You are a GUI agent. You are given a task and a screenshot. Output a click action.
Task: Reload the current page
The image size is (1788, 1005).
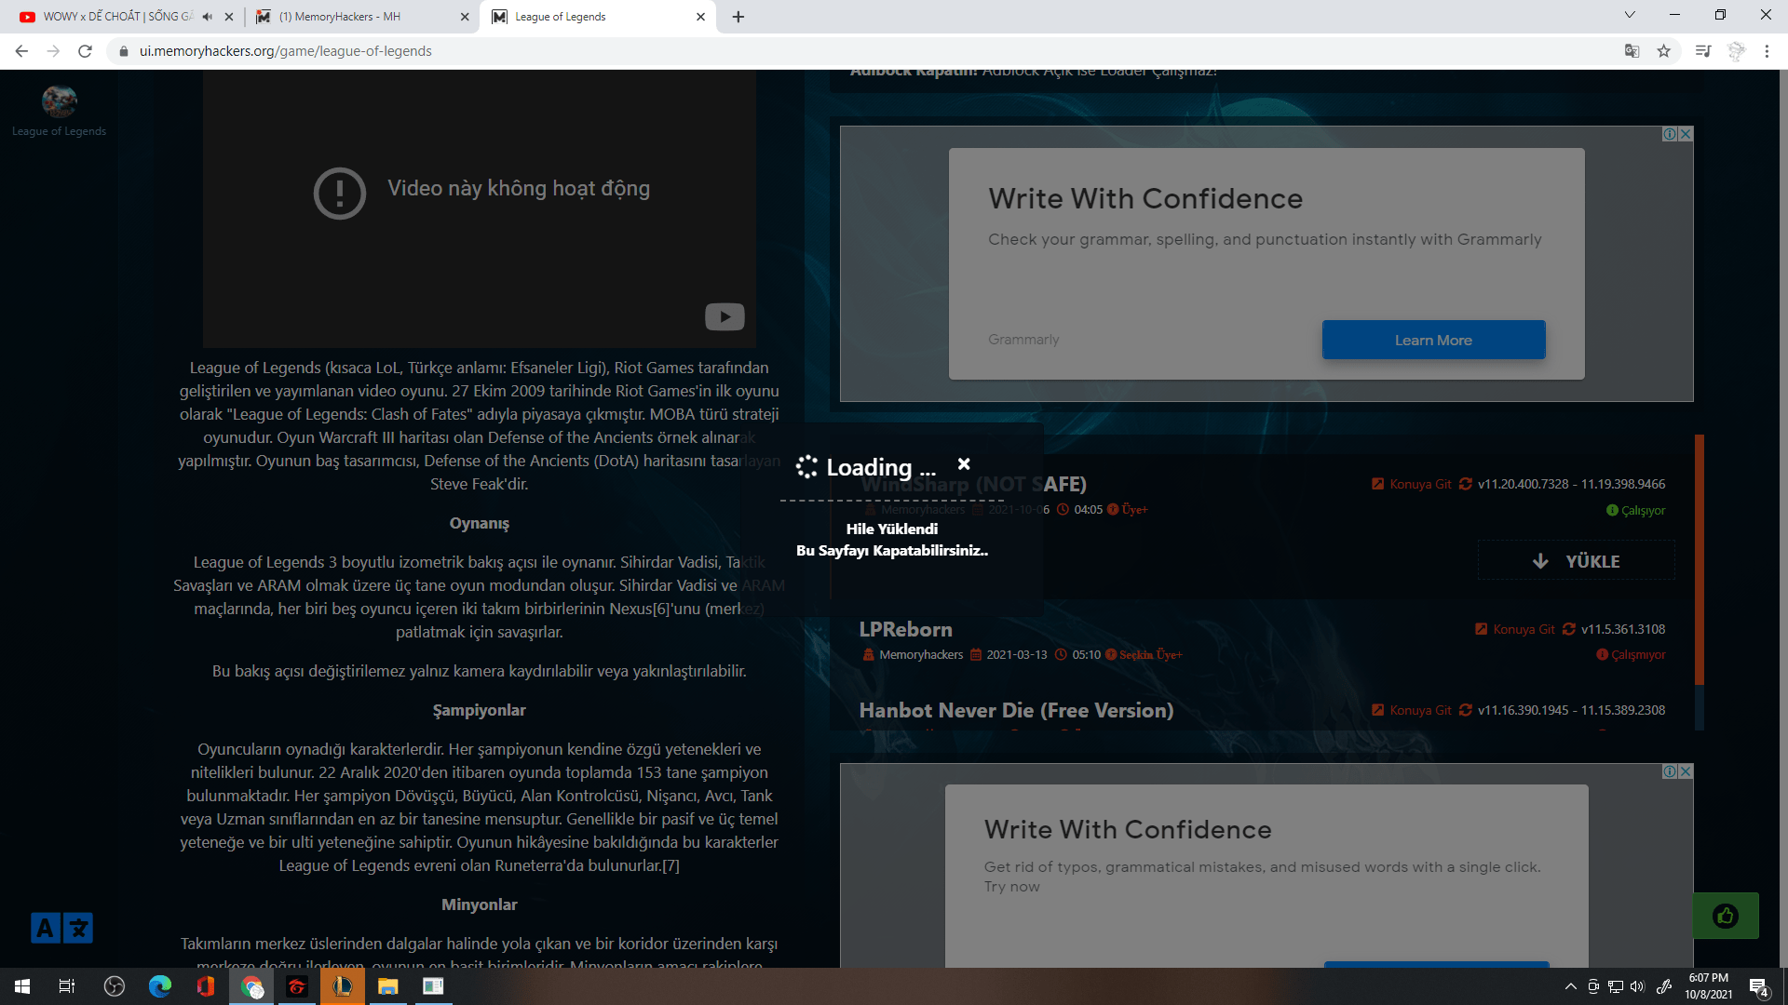tap(85, 51)
